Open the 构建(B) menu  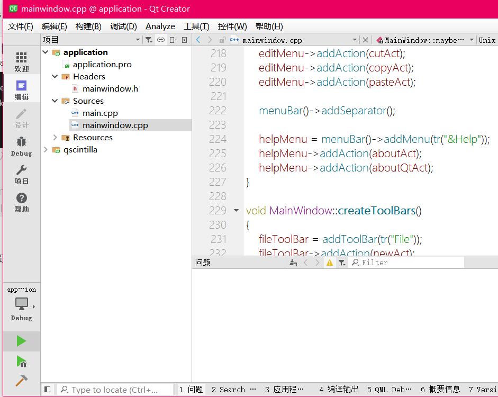point(87,26)
